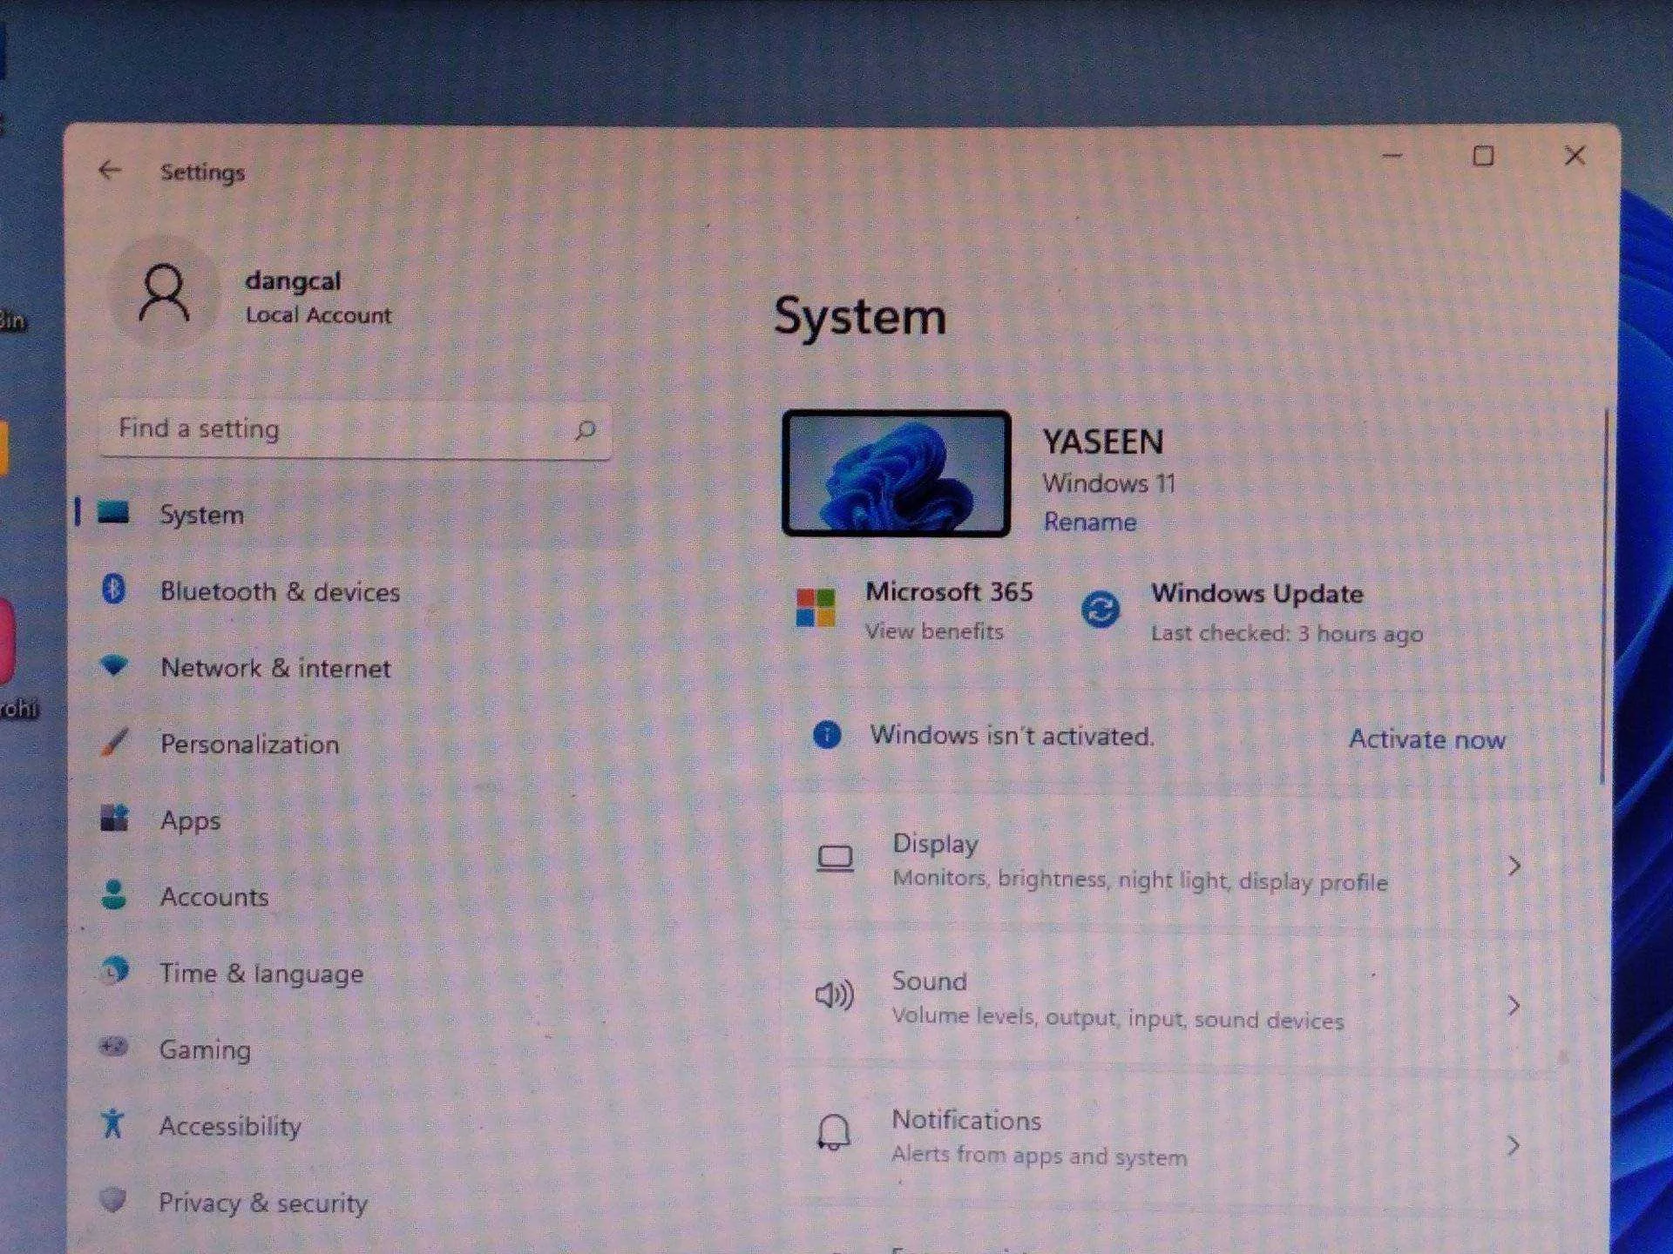Click the System page vertical scrollbar
1673x1254 pixels.
pyautogui.click(x=1603, y=597)
